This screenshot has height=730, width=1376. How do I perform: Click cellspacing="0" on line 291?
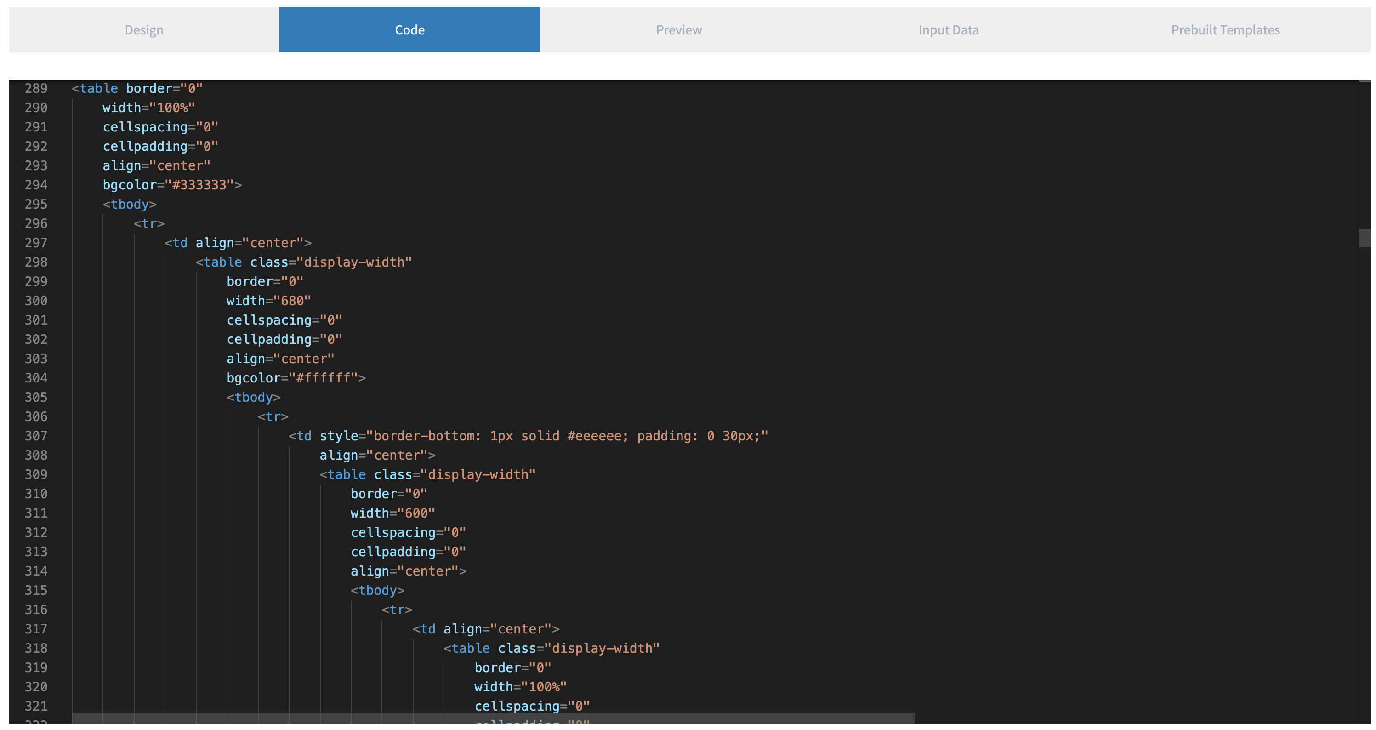pos(160,127)
